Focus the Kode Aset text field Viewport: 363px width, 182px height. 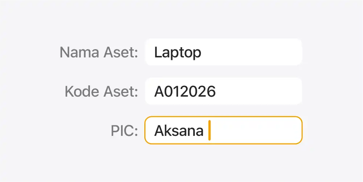pyautogui.click(x=223, y=91)
